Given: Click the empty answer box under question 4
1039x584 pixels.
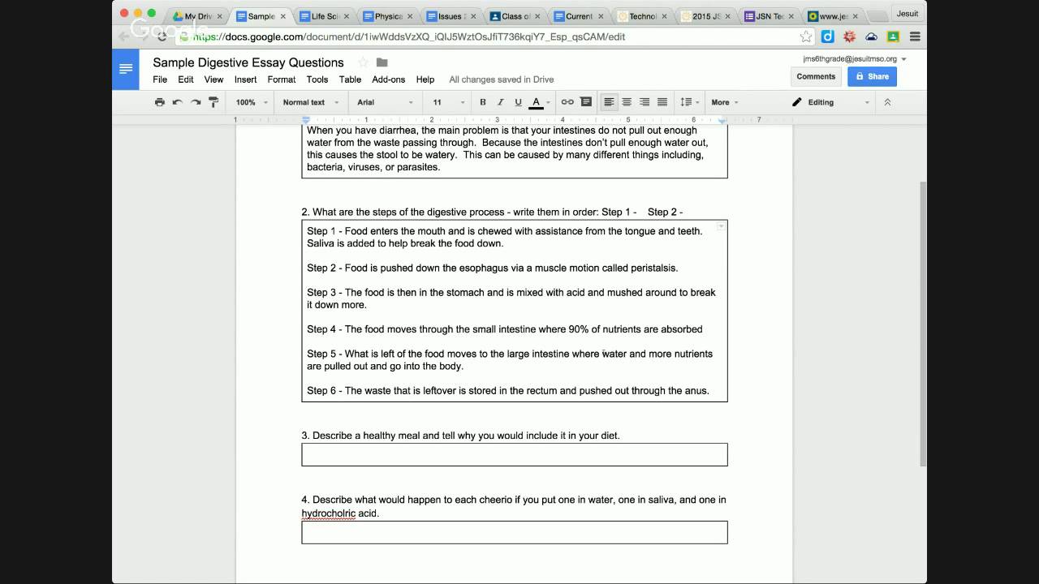Looking at the screenshot, I should [x=515, y=532].
